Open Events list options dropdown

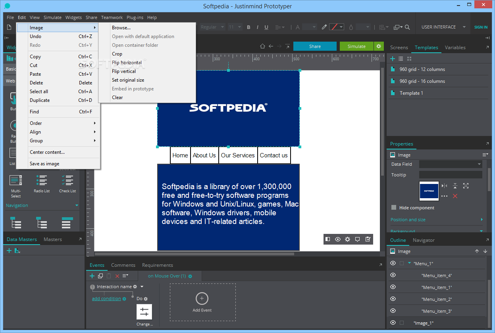(x=125, y=276)
